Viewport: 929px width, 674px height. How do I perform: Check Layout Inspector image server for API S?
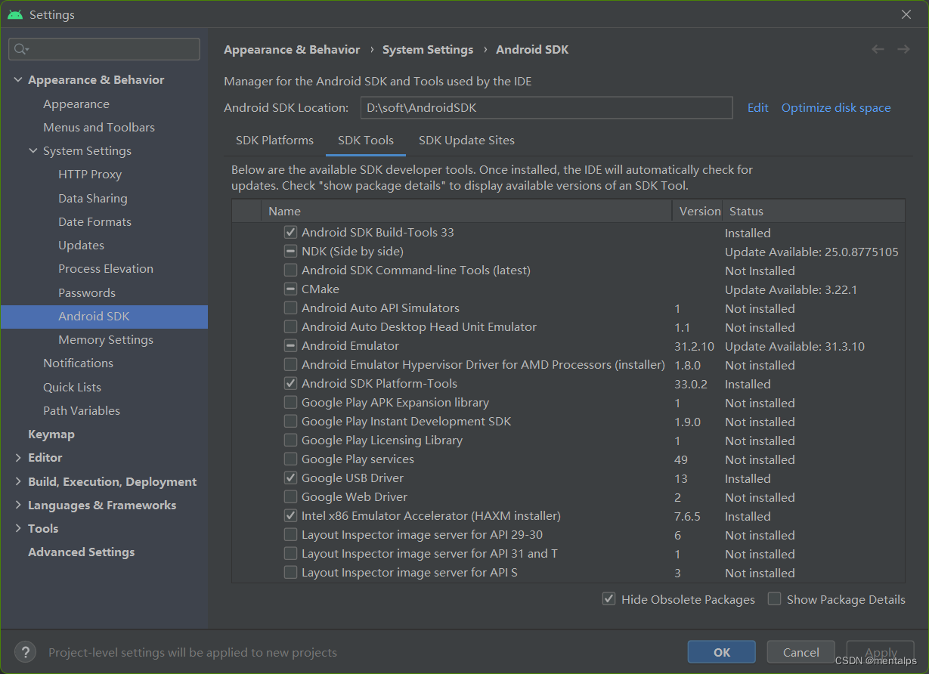290,572
